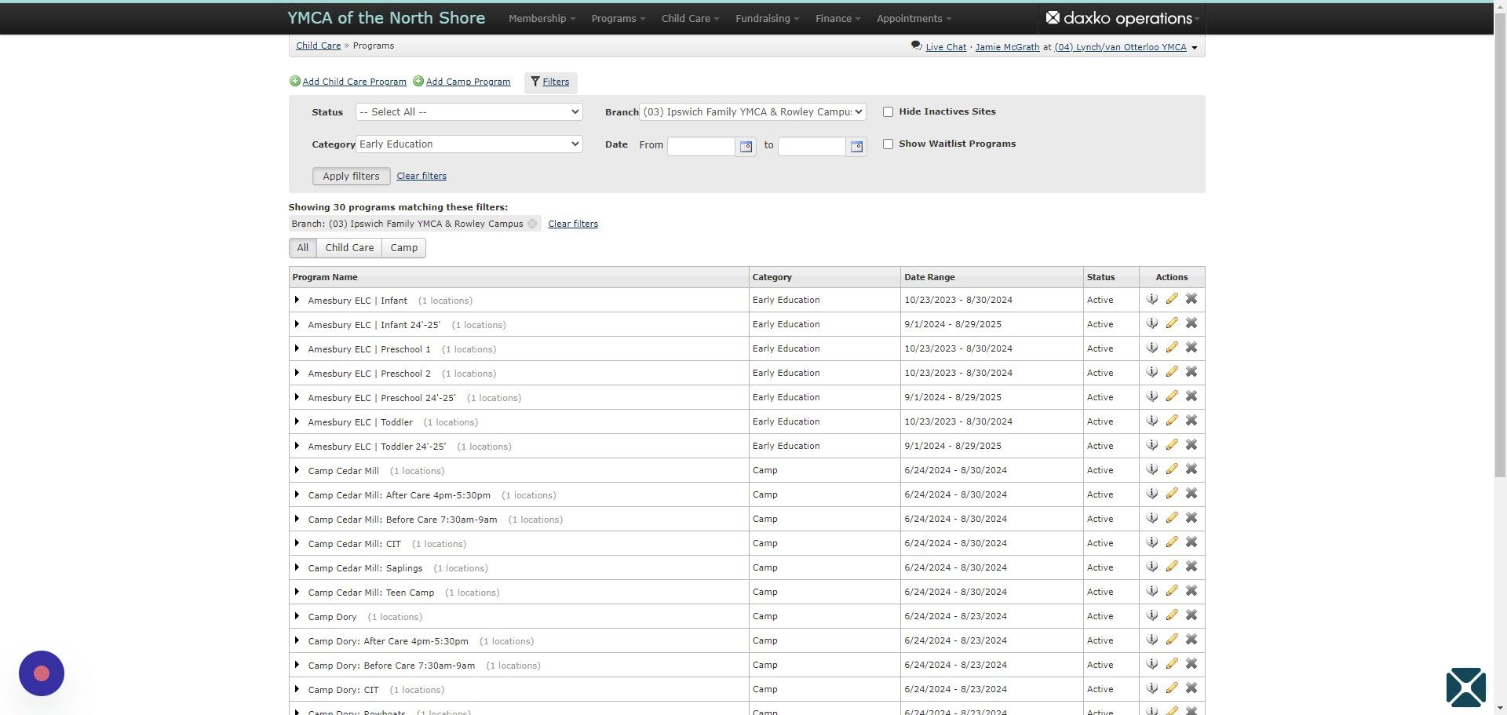Screen dimensions: 1507x715
Task: Open info for Camp Cedar Mill: Saplings
Action: click(x=1151, y=567)
